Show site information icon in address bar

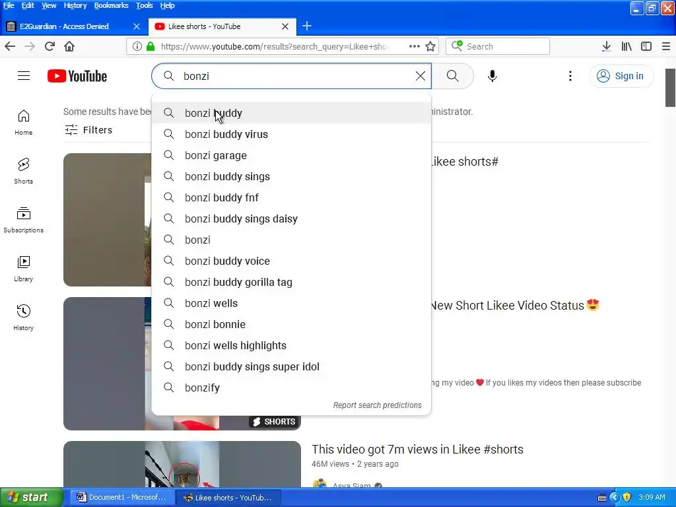point(137,46)
